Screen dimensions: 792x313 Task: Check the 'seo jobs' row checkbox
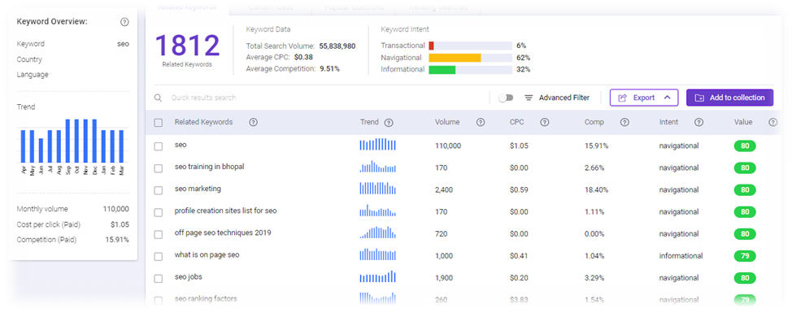(158, 278)
